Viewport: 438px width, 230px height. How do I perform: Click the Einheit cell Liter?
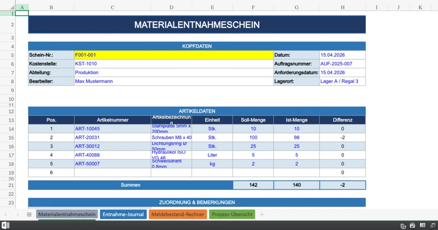[212, 155]
